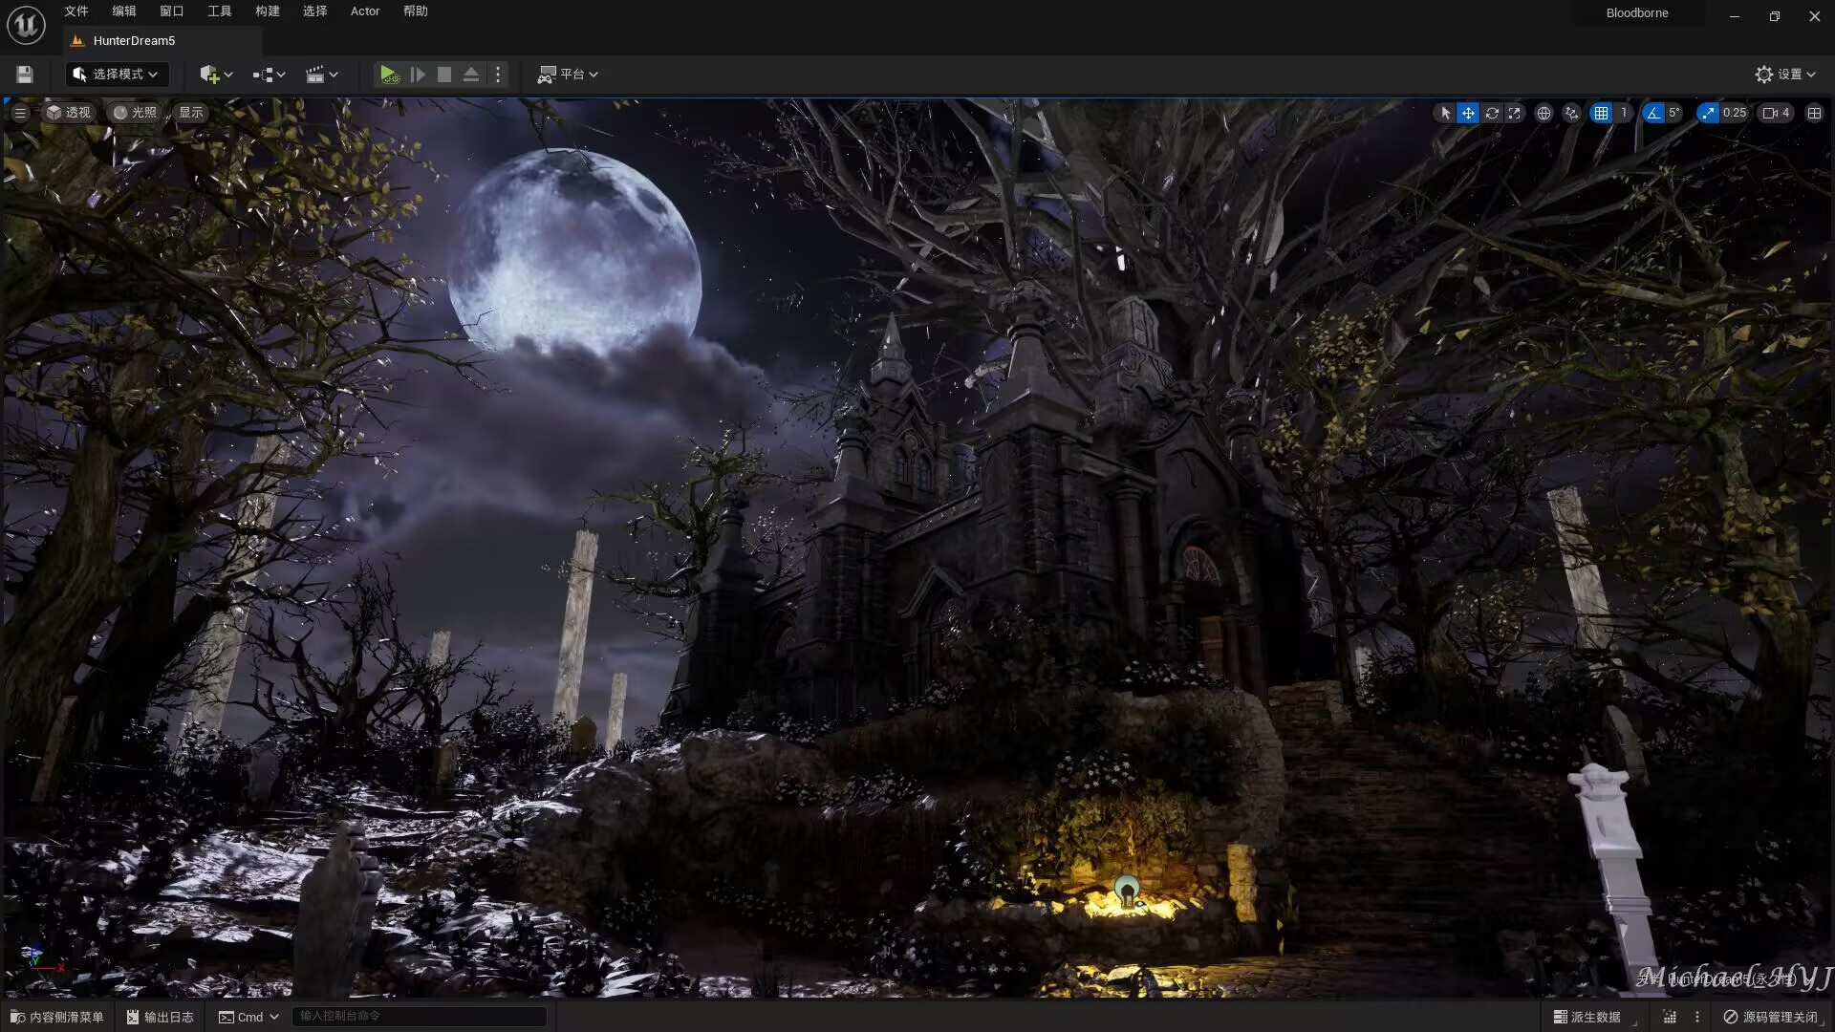
Task: Open the Cmd console type dropdown
Action: 248,1017
